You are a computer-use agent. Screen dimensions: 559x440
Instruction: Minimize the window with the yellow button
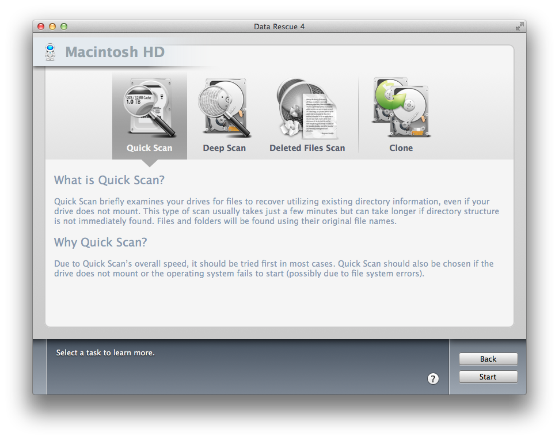pos(52,26)
